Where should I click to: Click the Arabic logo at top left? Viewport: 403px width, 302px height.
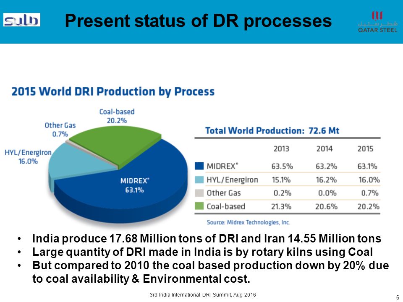point(22,20)
